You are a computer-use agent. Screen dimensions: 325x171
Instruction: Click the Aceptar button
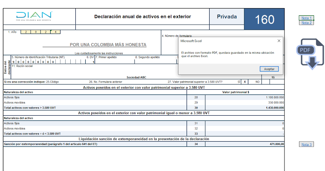click(269, 69)
